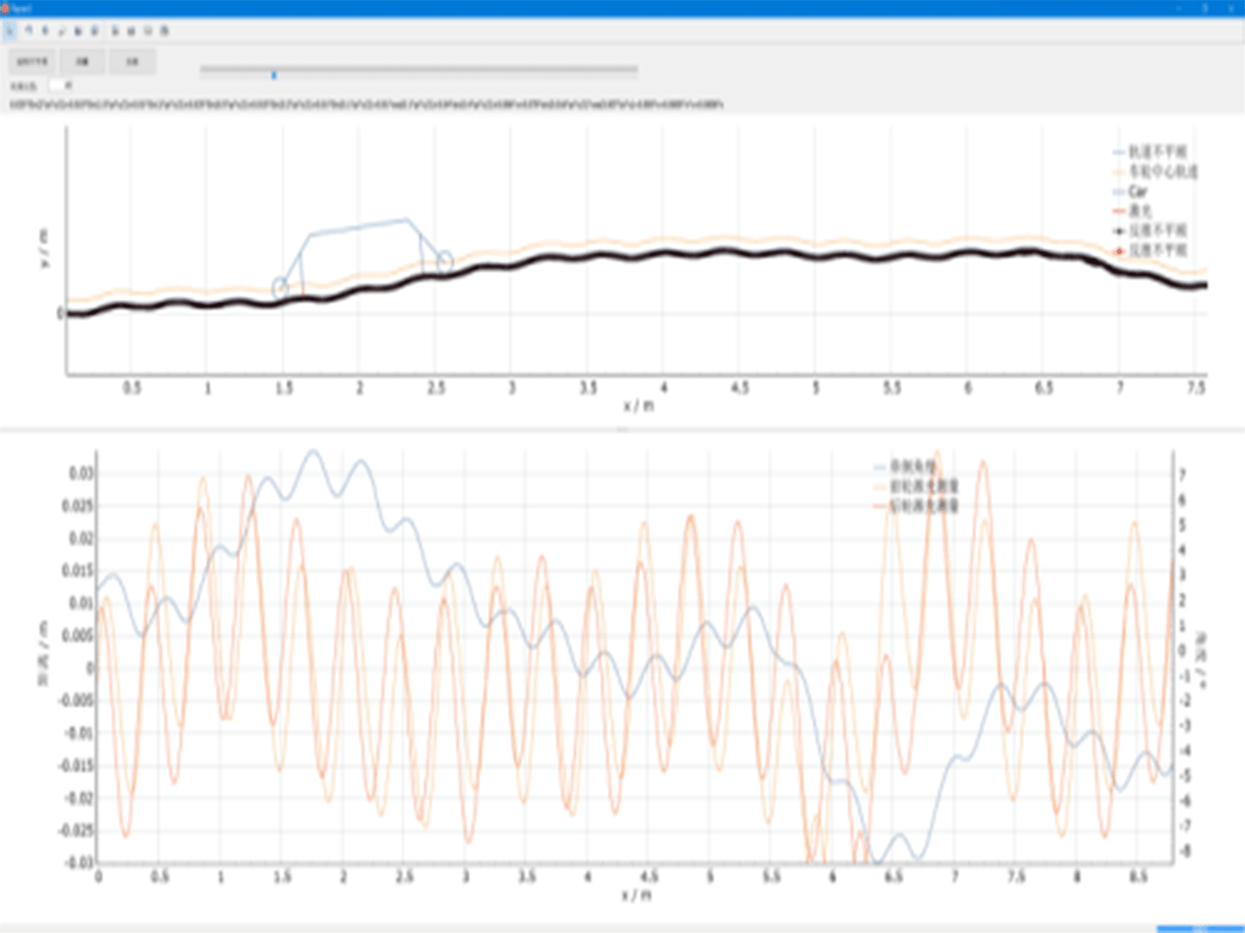The width and height of the screenshot is (1245, 933).
Task: Click the fourth icon in the toolbar
Action: 62,30
